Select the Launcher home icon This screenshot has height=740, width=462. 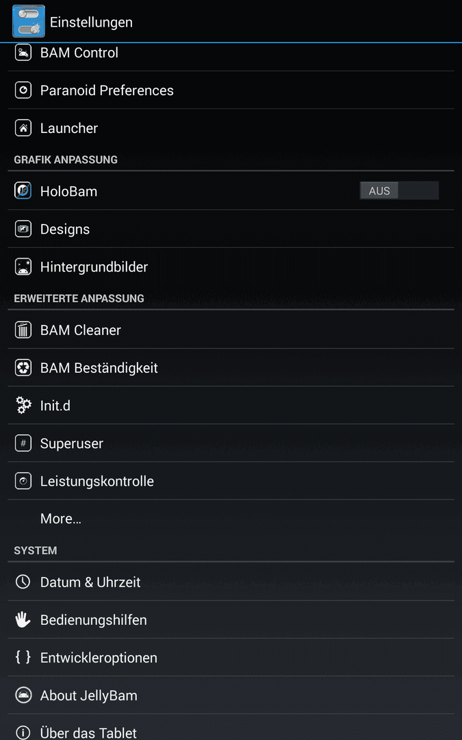tap(23, 128)
